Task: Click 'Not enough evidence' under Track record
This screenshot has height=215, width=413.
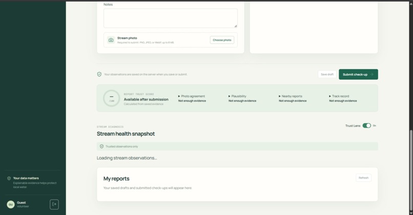Action: pos(343,101)
